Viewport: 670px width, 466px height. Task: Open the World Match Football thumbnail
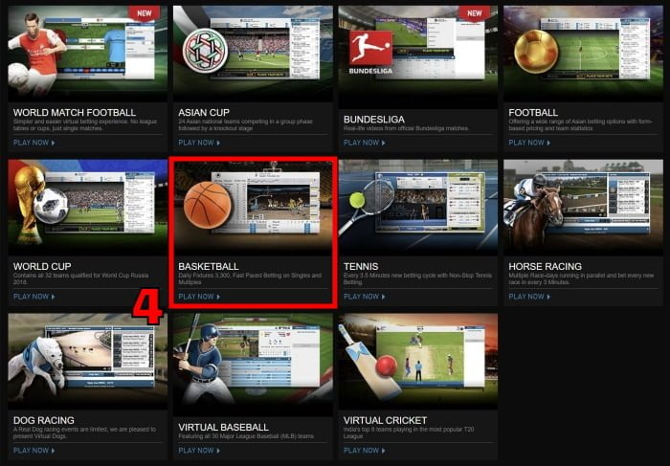[x=88, y=54]
